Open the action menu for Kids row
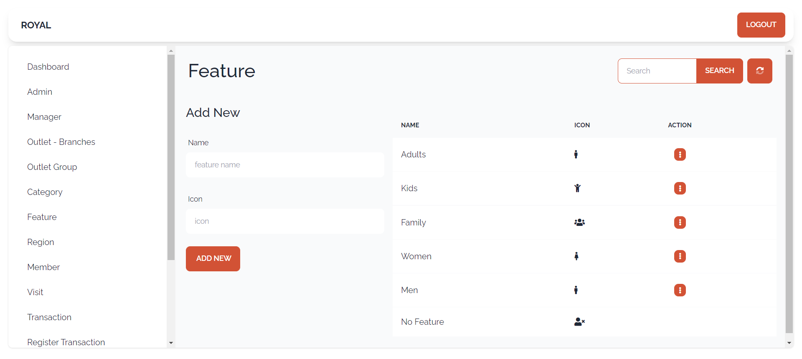 tap(680, 188)
